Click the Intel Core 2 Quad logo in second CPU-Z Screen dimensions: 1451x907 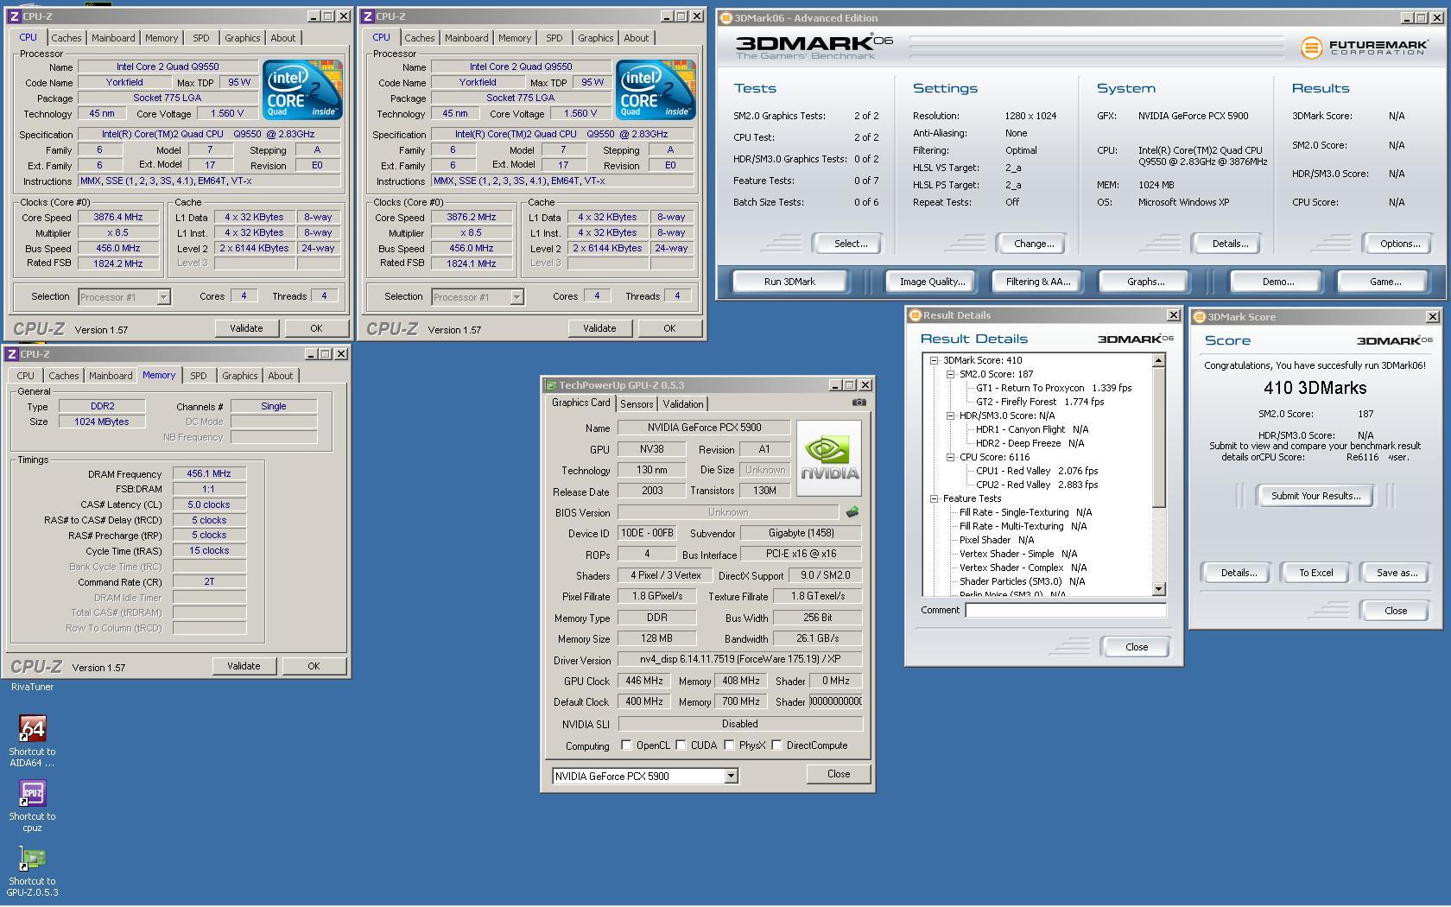[x=656, y=90]
